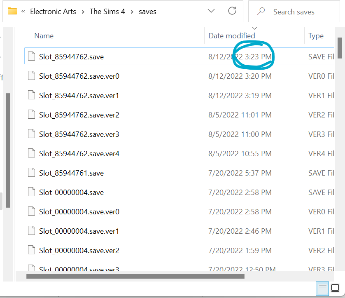Refresh the saves folder view

232,11
